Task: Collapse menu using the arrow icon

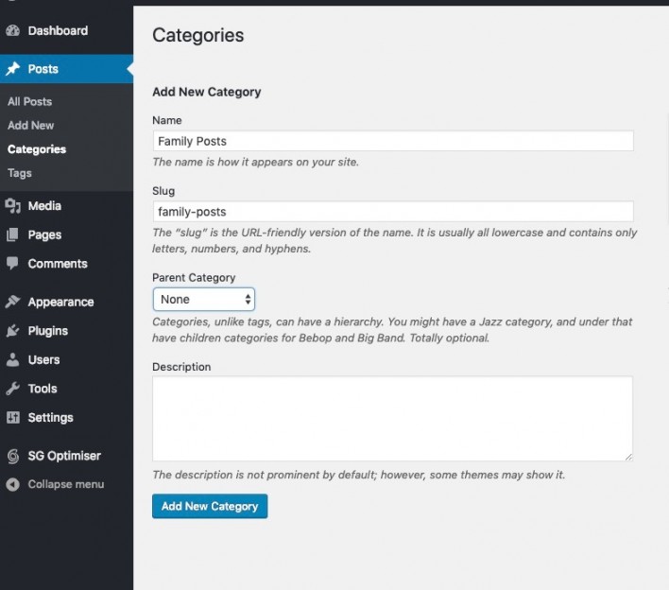Action: [13, 484]
